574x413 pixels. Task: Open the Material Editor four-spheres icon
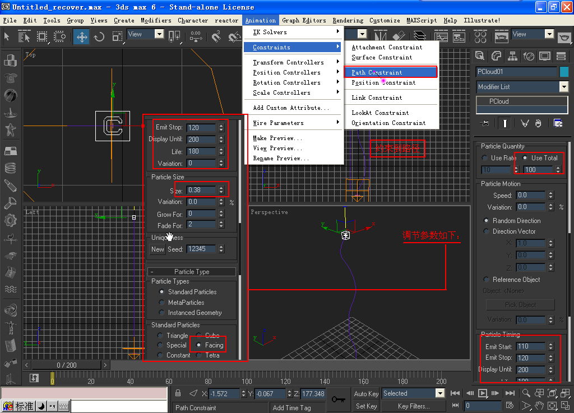coord(480,36)
